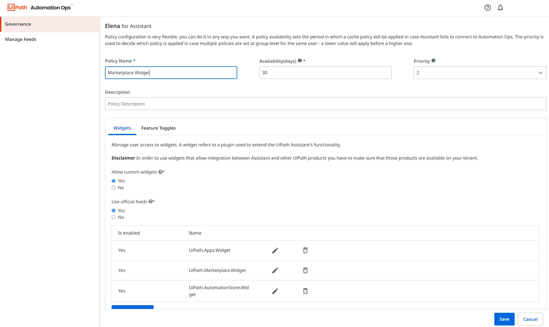Switch to the Feature Toggles tab
The image size is (549, 327).
158,128
